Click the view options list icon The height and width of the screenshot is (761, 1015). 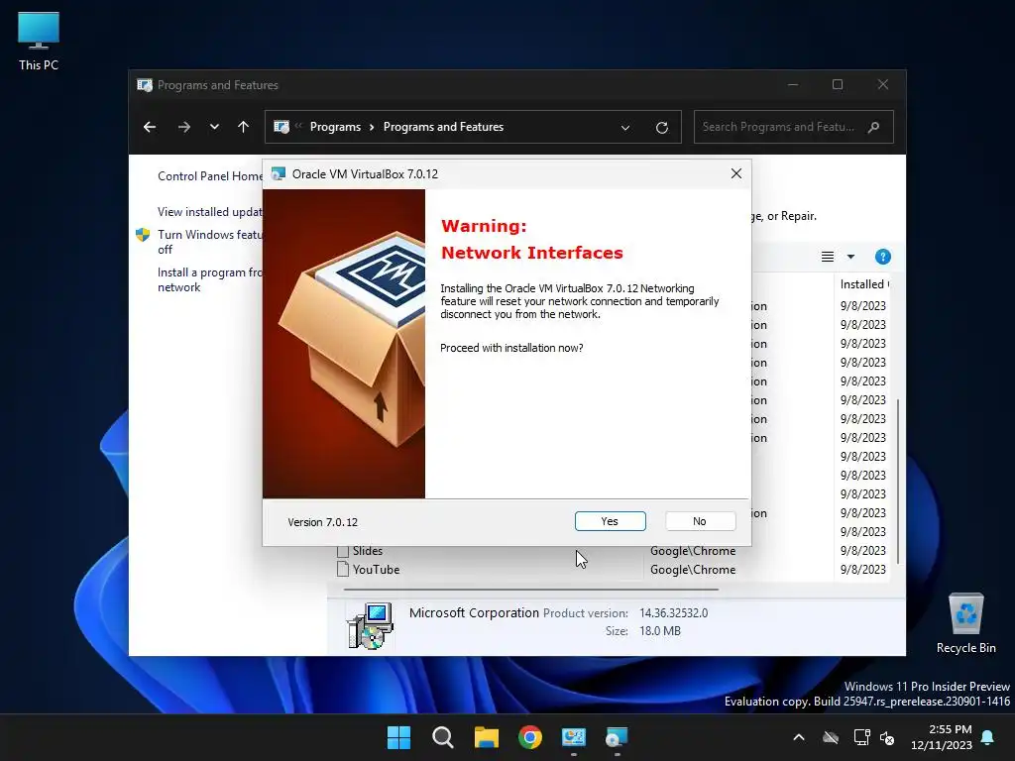click(828, 257)
